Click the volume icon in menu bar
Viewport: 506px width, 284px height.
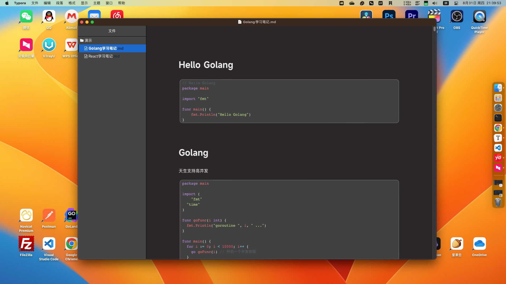(x=435, y=3)
